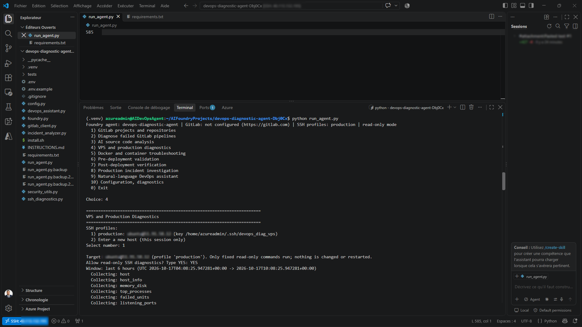This screenshot has width=582, height=327.
Task: Open the Agent mode dropdown
Action: (x=532, y=299)
